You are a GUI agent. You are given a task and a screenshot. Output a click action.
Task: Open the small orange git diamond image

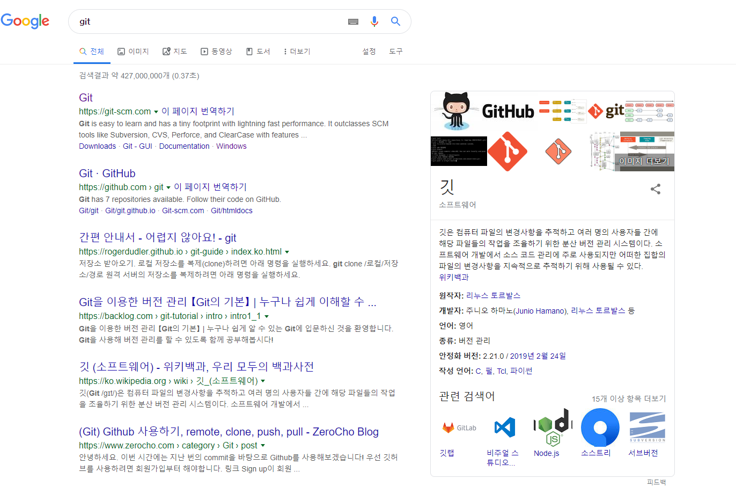coord(558,151)
